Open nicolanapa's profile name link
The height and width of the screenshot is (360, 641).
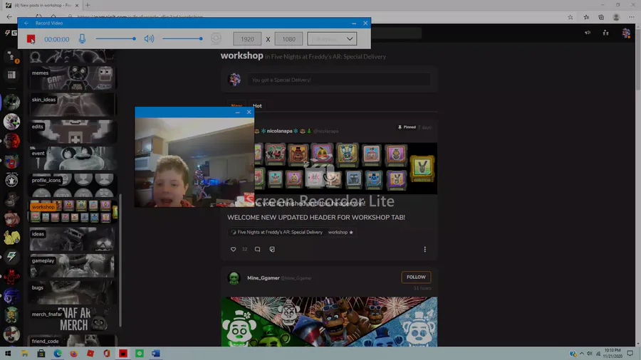[280, 131]
